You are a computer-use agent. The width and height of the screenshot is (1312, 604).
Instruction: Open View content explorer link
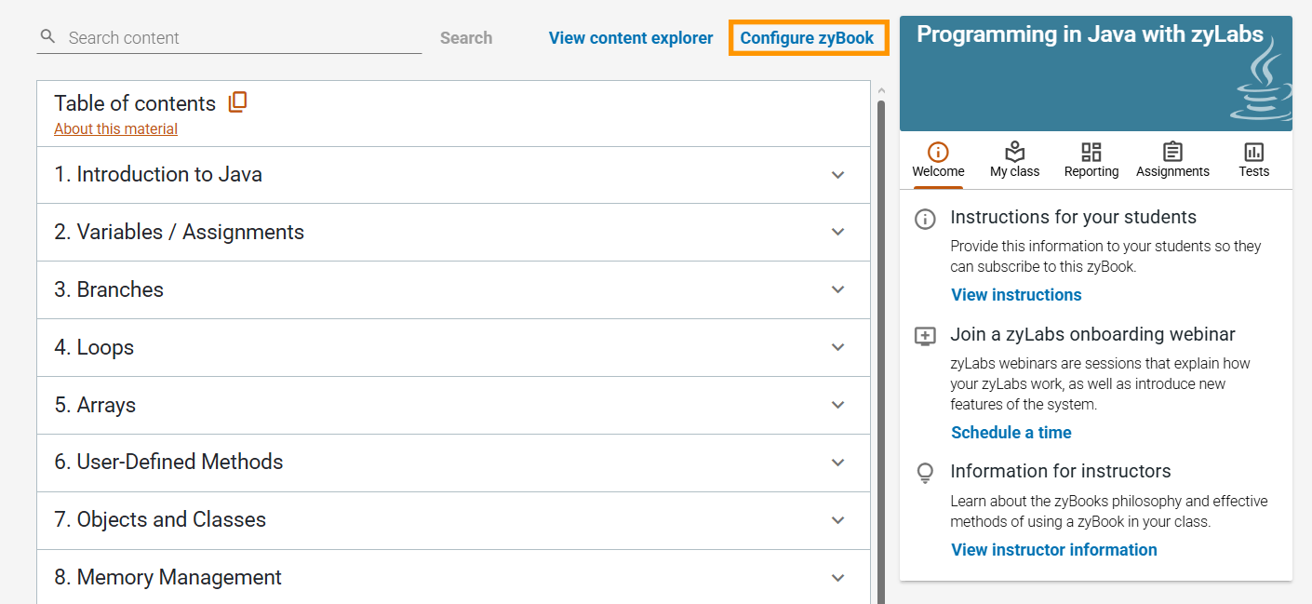631,38
